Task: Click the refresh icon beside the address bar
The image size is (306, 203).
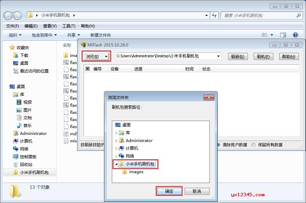Action: [x=214, y=15]
